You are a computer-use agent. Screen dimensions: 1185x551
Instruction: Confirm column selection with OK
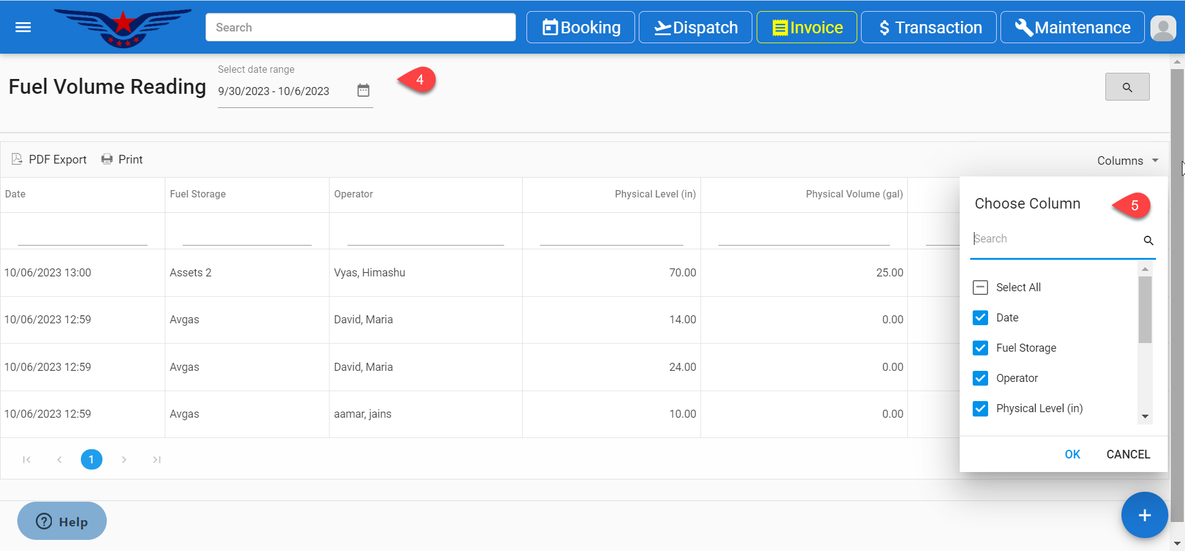coord(1072,454)
